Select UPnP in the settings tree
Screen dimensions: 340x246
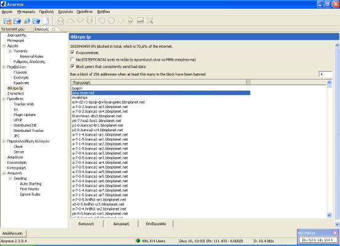(x=18, y=120)
